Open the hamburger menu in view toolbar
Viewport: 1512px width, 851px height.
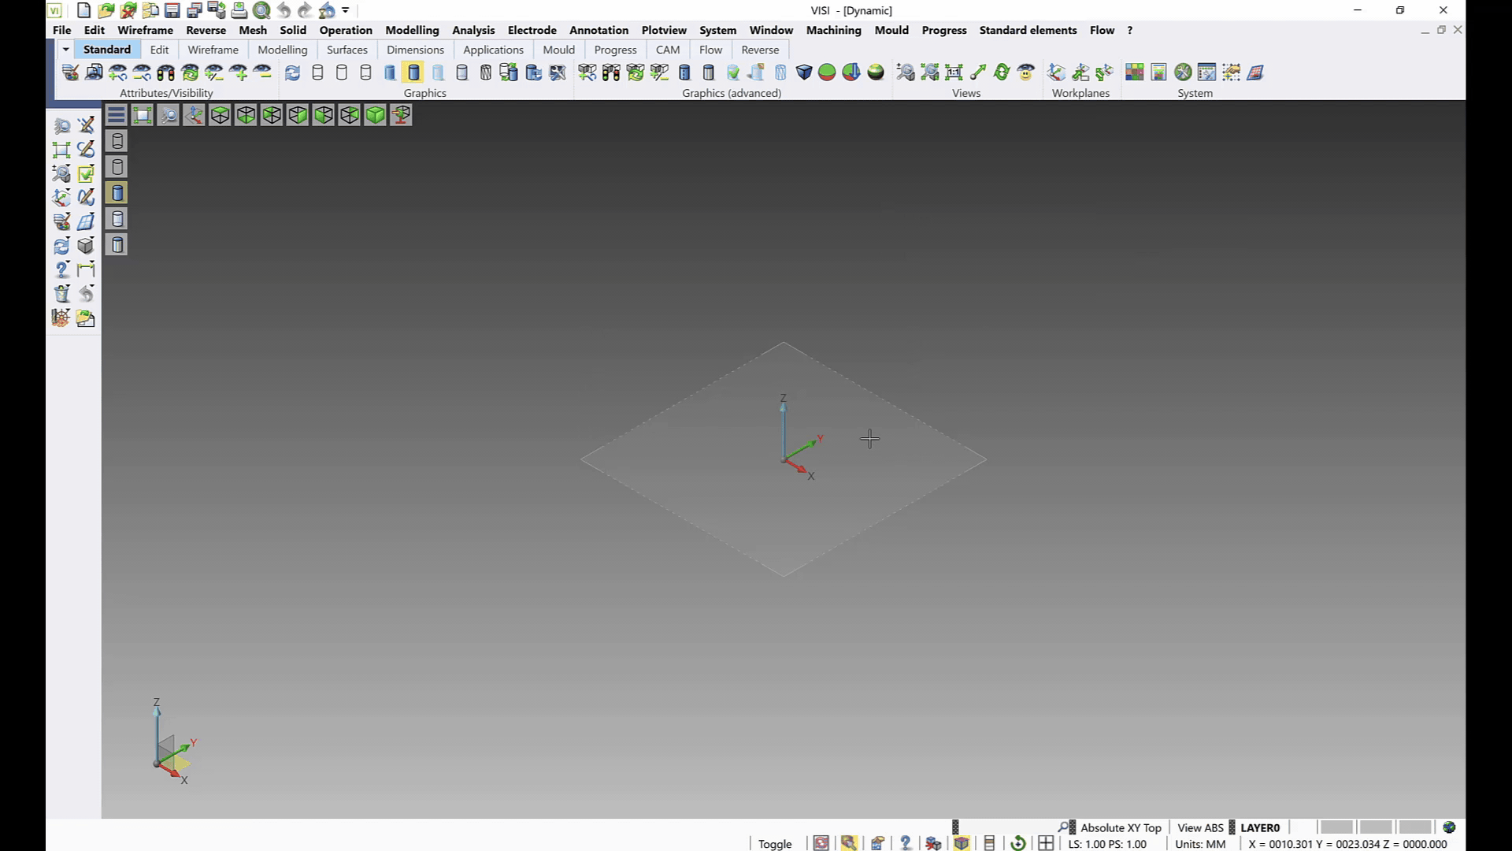coord(116,115)
